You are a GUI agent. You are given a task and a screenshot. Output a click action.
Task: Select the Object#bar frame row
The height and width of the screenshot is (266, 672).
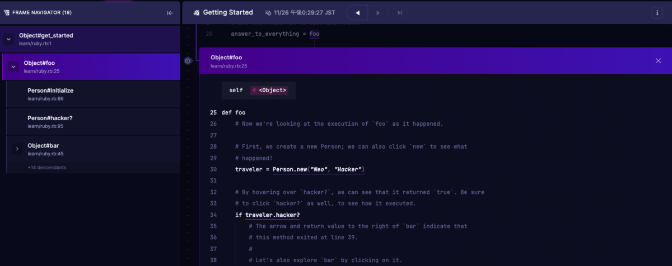[93, 149]
